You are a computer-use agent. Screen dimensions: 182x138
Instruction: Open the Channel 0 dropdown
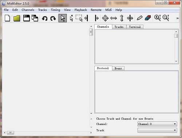(x=157, y=124)
